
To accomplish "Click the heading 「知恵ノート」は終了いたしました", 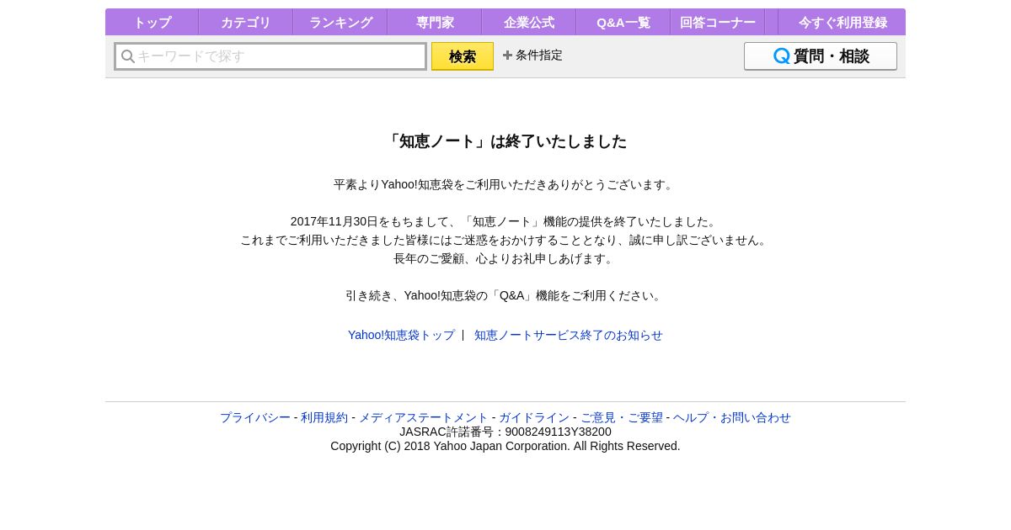I will pyautogui.click(x=505, y=141).
